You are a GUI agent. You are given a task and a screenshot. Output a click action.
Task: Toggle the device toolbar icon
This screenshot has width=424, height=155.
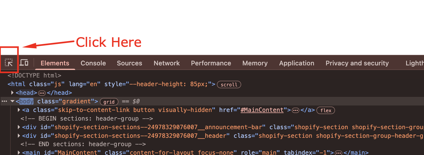(24, 63)
